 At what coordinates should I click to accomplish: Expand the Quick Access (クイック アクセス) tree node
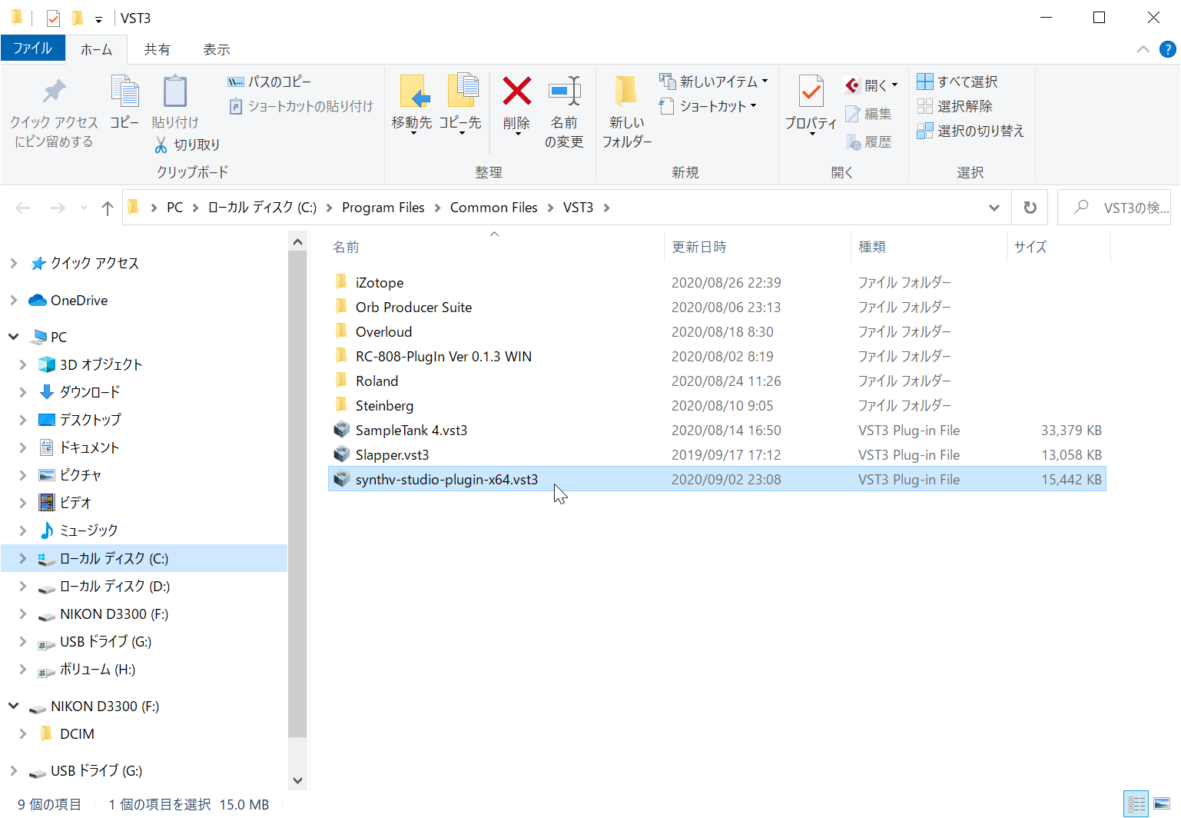[13, 264]
